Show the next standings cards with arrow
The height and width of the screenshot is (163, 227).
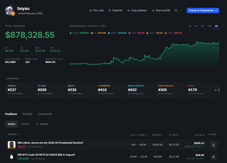[x=216, y=90]
